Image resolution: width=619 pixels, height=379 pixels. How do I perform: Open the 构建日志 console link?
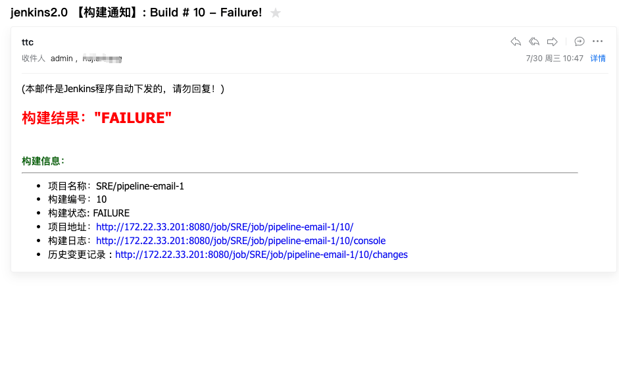point(241,241)
